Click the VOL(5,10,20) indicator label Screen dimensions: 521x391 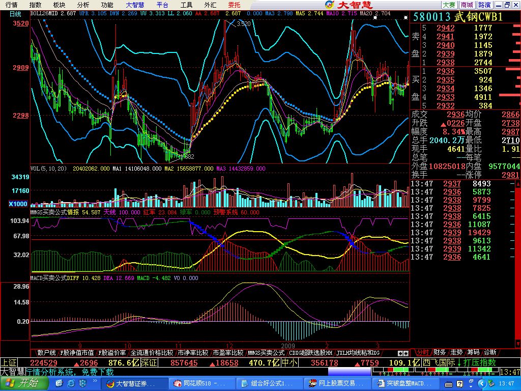tap(48, 169)
